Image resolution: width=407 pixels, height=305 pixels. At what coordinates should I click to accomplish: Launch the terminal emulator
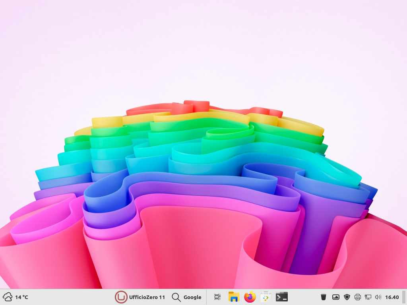click(x=282, y=297)
